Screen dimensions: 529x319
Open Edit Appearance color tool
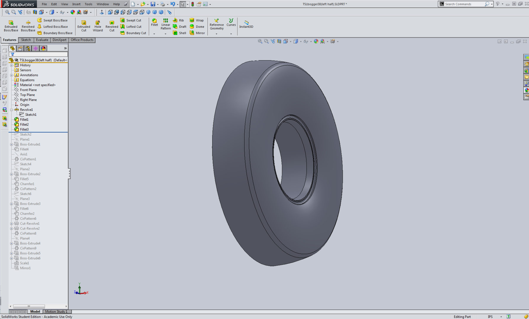(x=316, y=41)
